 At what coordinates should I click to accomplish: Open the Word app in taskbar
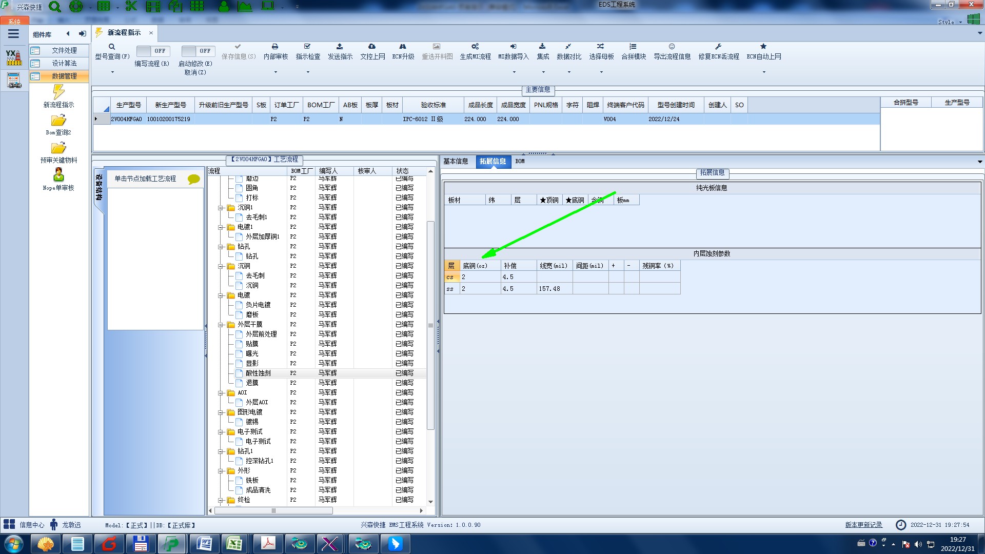pos(204,544)
